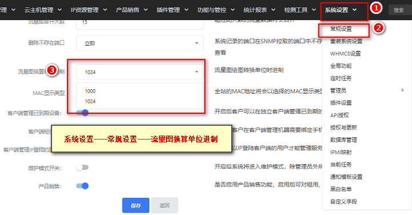Select 通知模板设置 menu entry

point(346,177)
